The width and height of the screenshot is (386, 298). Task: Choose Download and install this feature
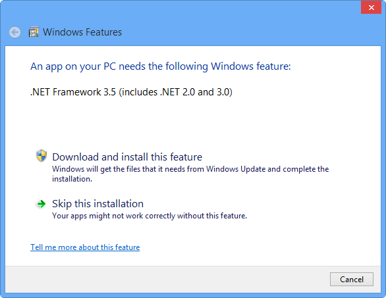tap(127, 157)
